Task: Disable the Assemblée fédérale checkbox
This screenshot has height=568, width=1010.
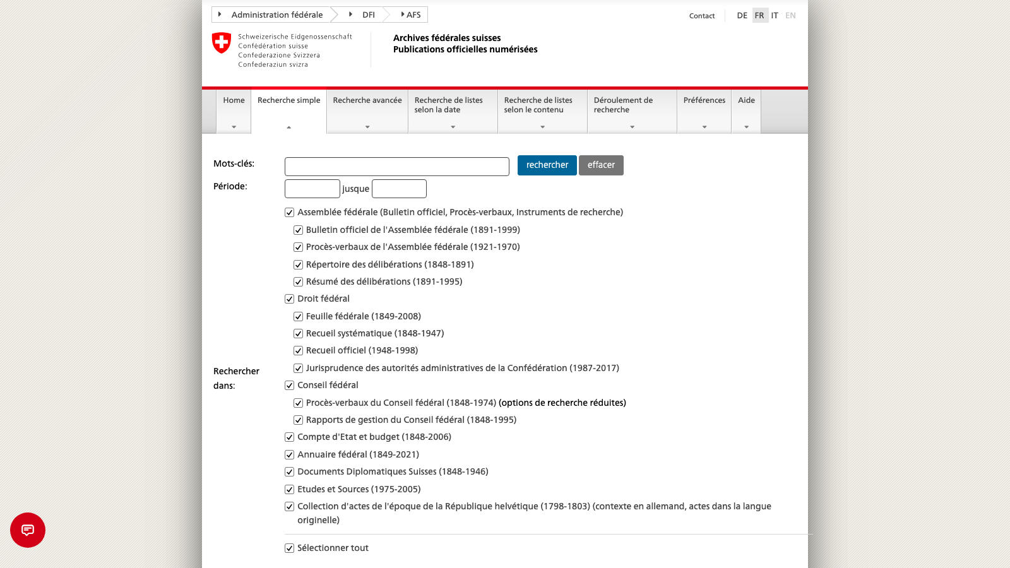Action: [x=289, y=212]
